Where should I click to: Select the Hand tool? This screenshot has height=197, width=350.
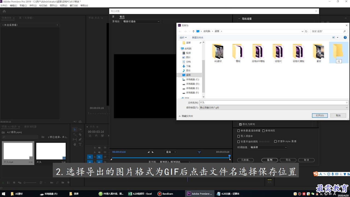point(75,144)
